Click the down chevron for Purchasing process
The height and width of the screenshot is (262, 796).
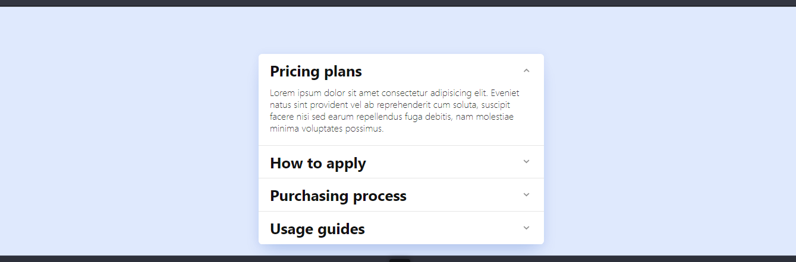(x=526, y=195)
